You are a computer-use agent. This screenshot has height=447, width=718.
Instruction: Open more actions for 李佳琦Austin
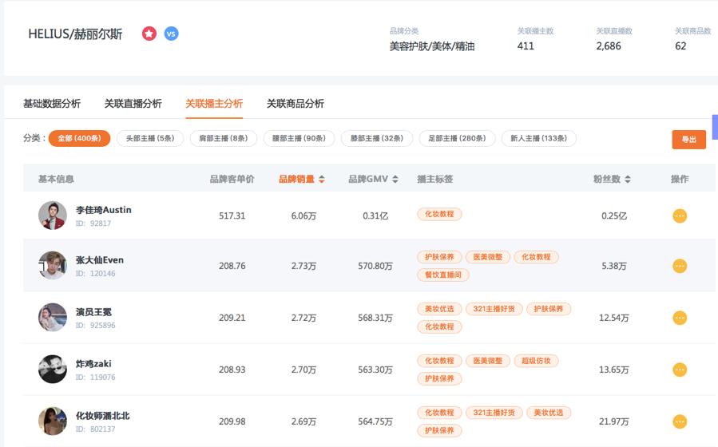click(680, 216)
